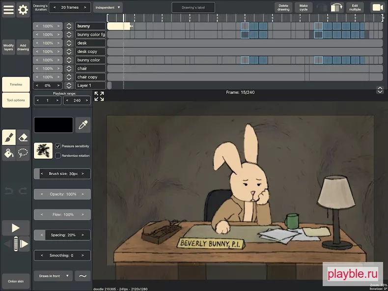
Task: Select the Eraser tool
Action: 23,137
